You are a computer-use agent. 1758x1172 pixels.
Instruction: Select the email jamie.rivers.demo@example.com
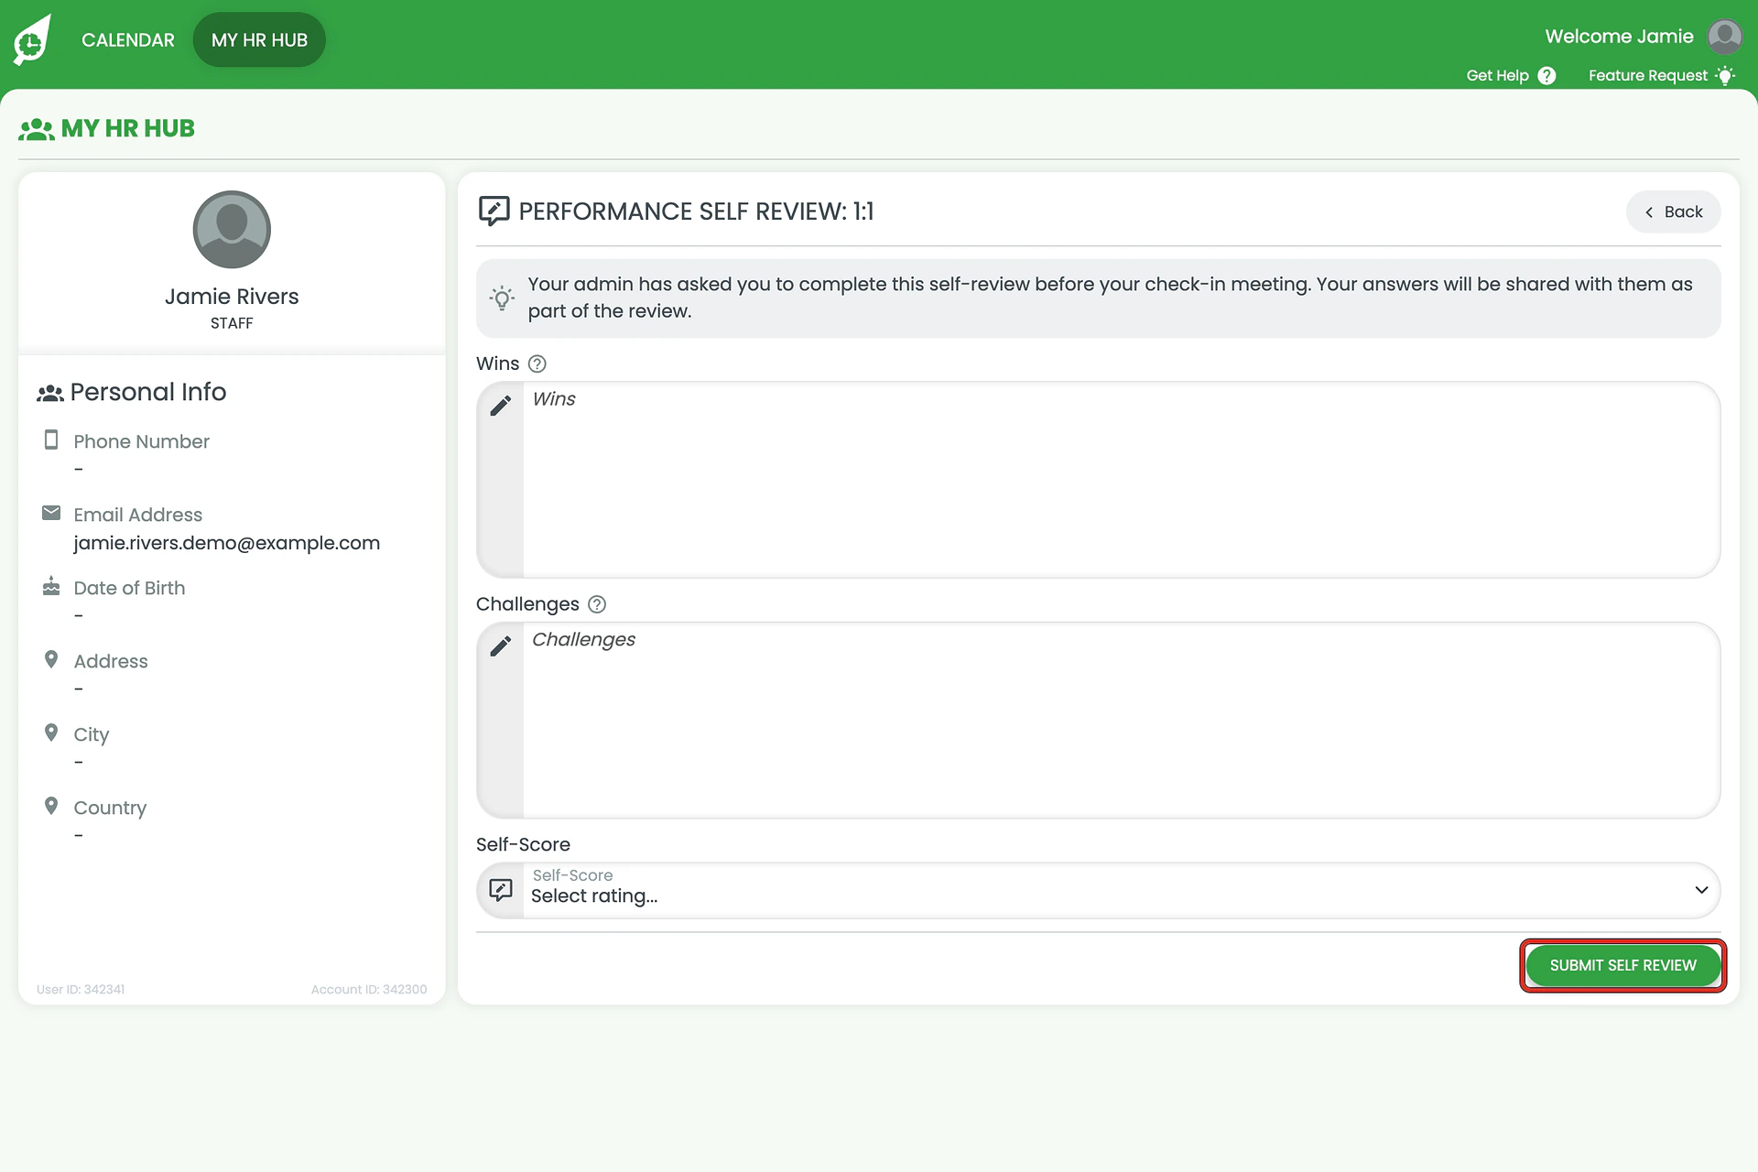[x=226, y=543]
